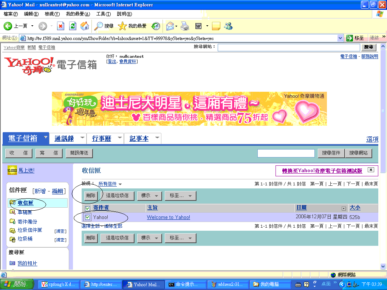Toggle the select-all checkbox in header

coord(87,208)
